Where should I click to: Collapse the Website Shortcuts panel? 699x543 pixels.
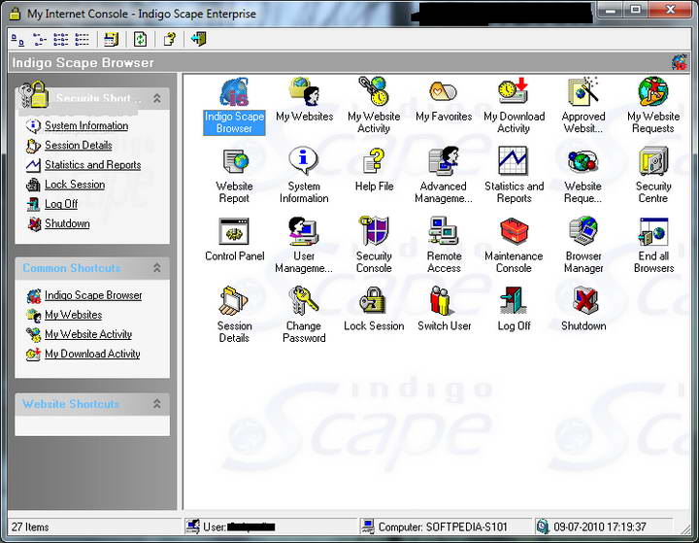[157, 404]
